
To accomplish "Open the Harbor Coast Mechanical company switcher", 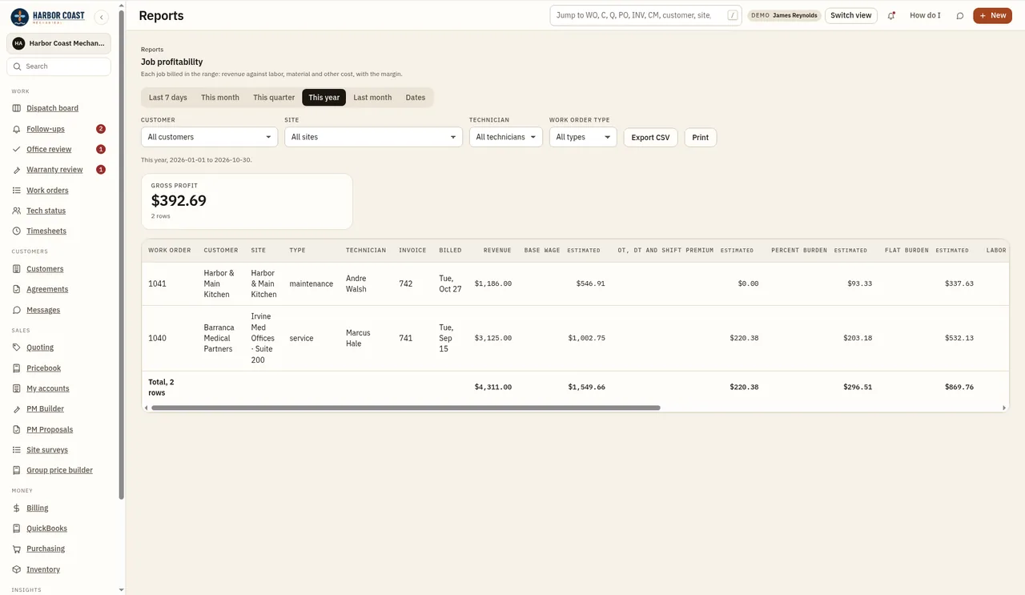I will 58,43.
